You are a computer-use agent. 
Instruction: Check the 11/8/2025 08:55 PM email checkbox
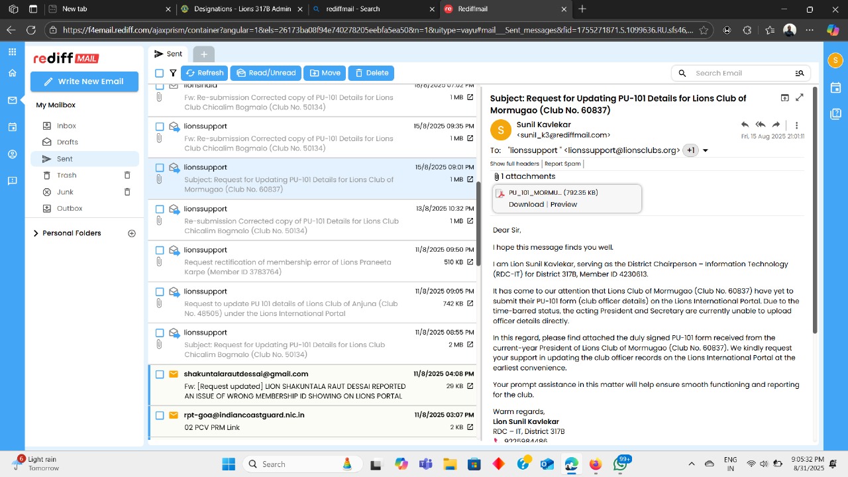159,333
